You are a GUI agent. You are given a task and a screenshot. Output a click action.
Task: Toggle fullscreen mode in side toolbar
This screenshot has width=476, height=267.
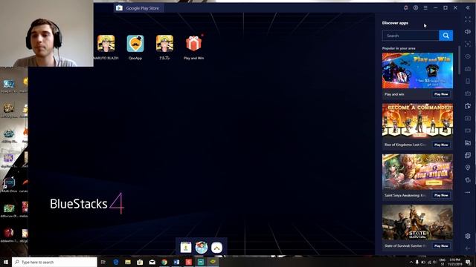click(x=468, y=19)
